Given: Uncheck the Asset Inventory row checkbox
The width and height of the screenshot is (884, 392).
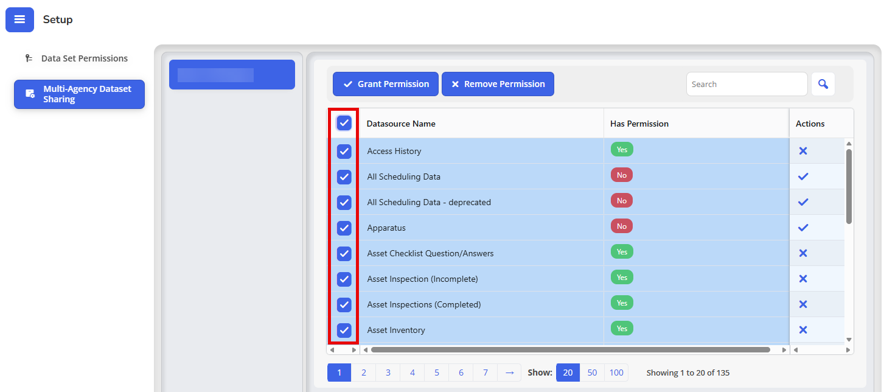Looking at the screenshot, I should [344, 331].
